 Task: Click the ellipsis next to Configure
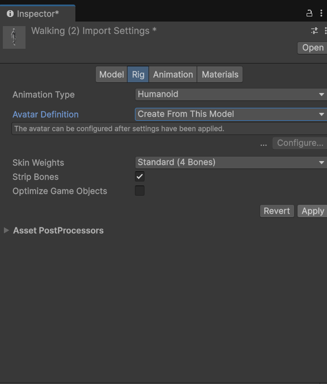[x=264, y=145]
